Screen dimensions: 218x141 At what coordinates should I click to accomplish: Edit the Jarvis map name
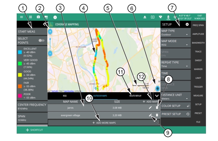pyautogui.click(x=150, y=108)
